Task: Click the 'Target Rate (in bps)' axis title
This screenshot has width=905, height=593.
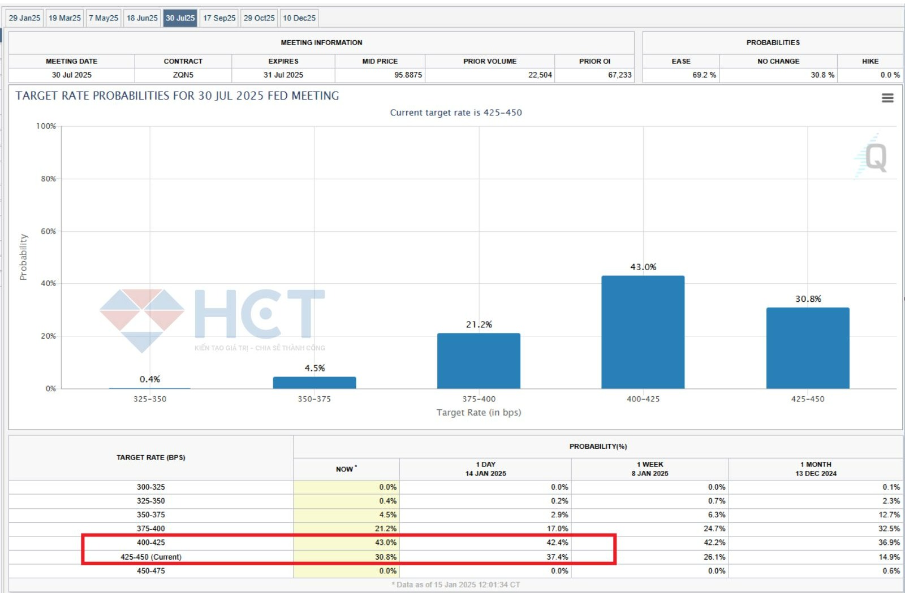Action: (479, 413)
